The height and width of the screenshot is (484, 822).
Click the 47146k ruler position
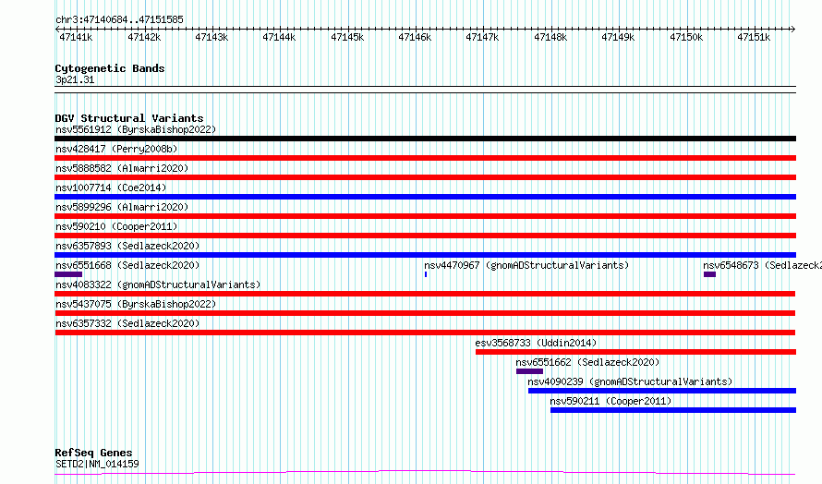tap(416, 37)
